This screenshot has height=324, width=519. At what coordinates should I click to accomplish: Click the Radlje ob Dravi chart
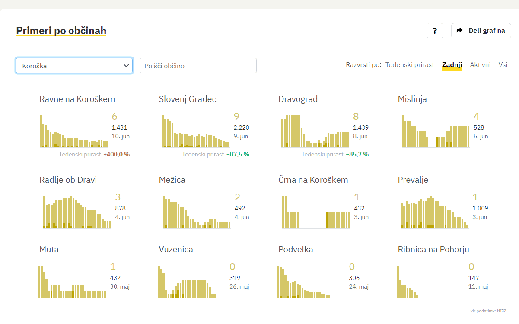pyautogui.click(x=77, y=212)
